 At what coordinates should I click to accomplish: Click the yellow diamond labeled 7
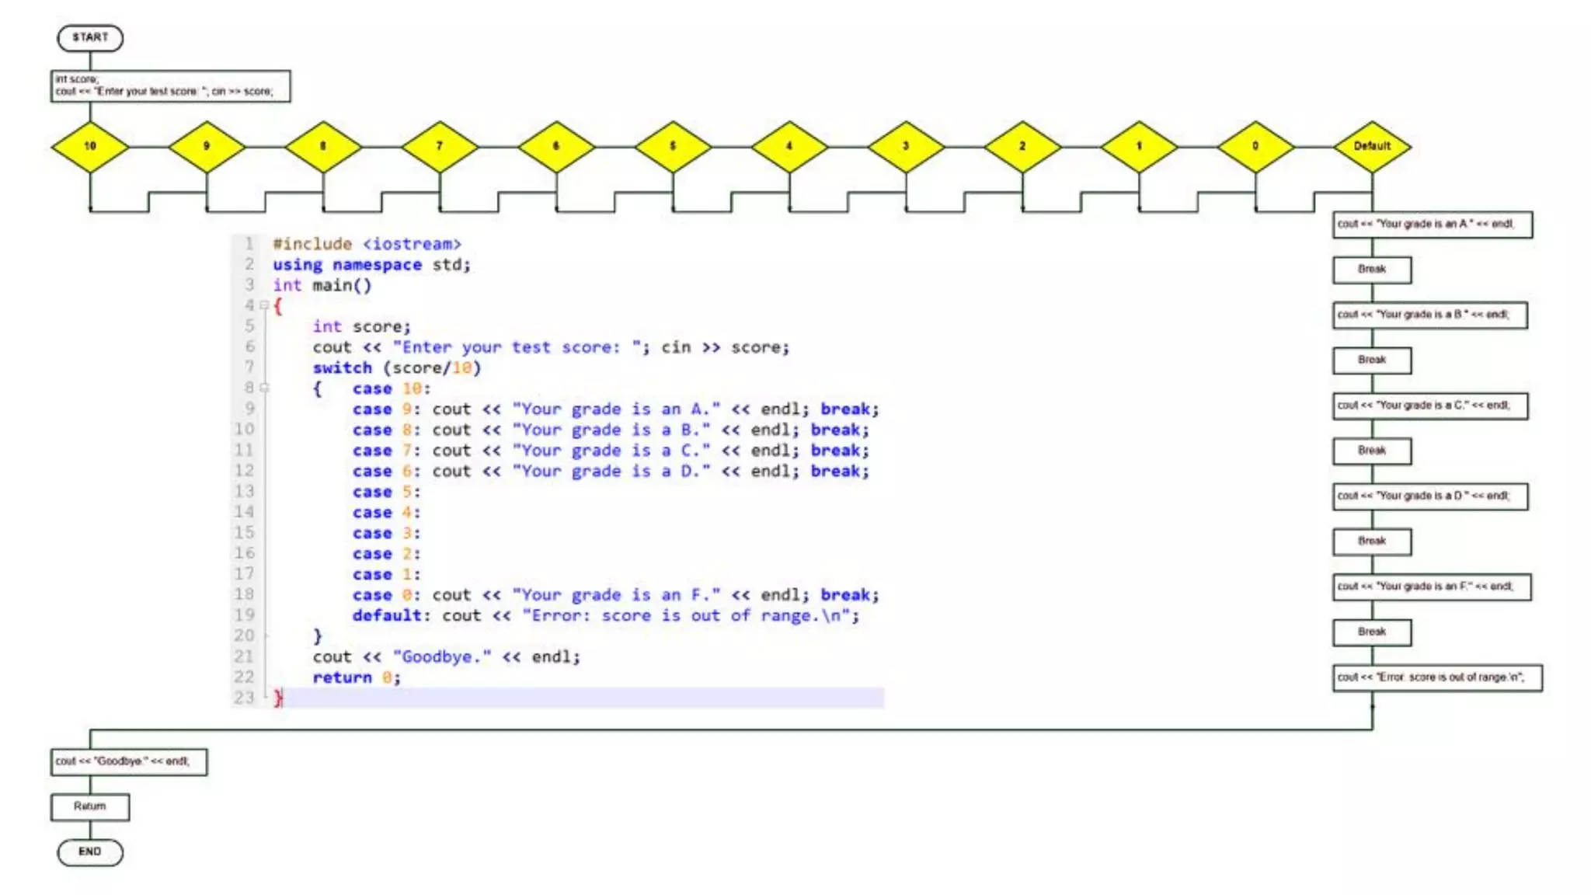click(440, 146)
